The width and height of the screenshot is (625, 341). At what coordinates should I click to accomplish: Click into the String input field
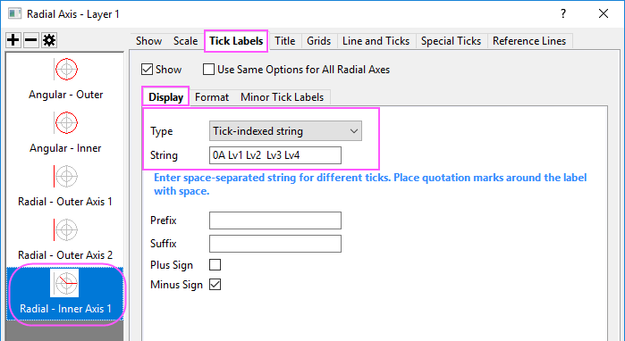pyautogui.click(x=275, y=155)
